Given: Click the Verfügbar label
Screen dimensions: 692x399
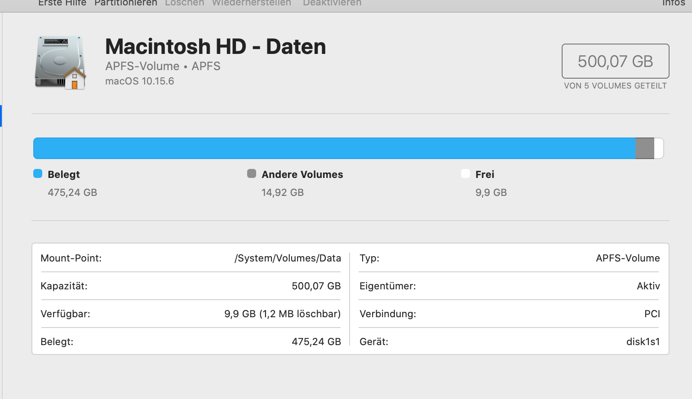Looking at the screenshot, I should tap(65, 314).
